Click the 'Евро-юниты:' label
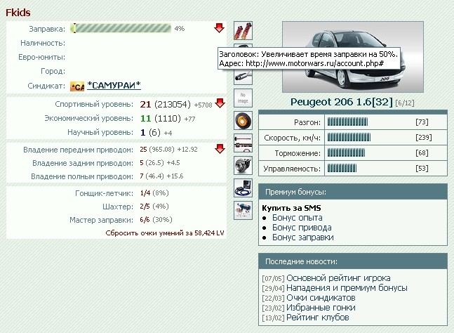This screenshot has height=333, width=454. pyautogui.click(x=42, y=57)
